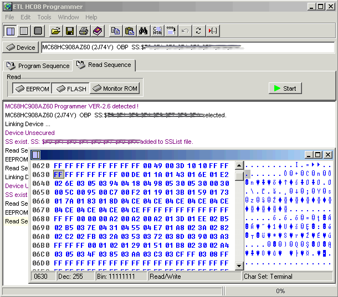The image size is (338, 297).
Task: Select the hex view mode toolbar icon
Action: point(10,31)
